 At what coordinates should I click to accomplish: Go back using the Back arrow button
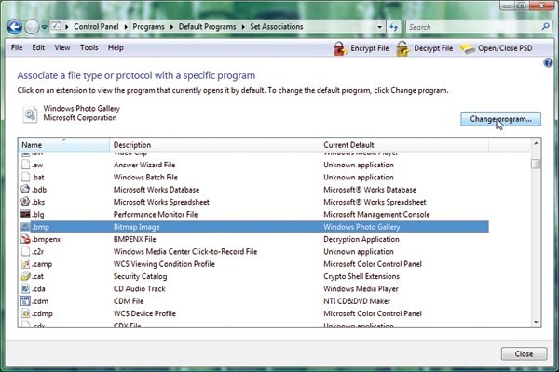pos(16,27)
